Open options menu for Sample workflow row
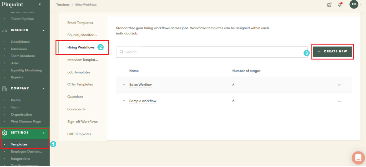The width and height of the screenshot is (366, 167). click(340, 101)
